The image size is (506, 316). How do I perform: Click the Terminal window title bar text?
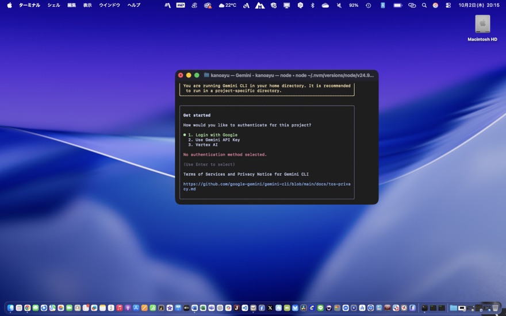tap(292, 75)
